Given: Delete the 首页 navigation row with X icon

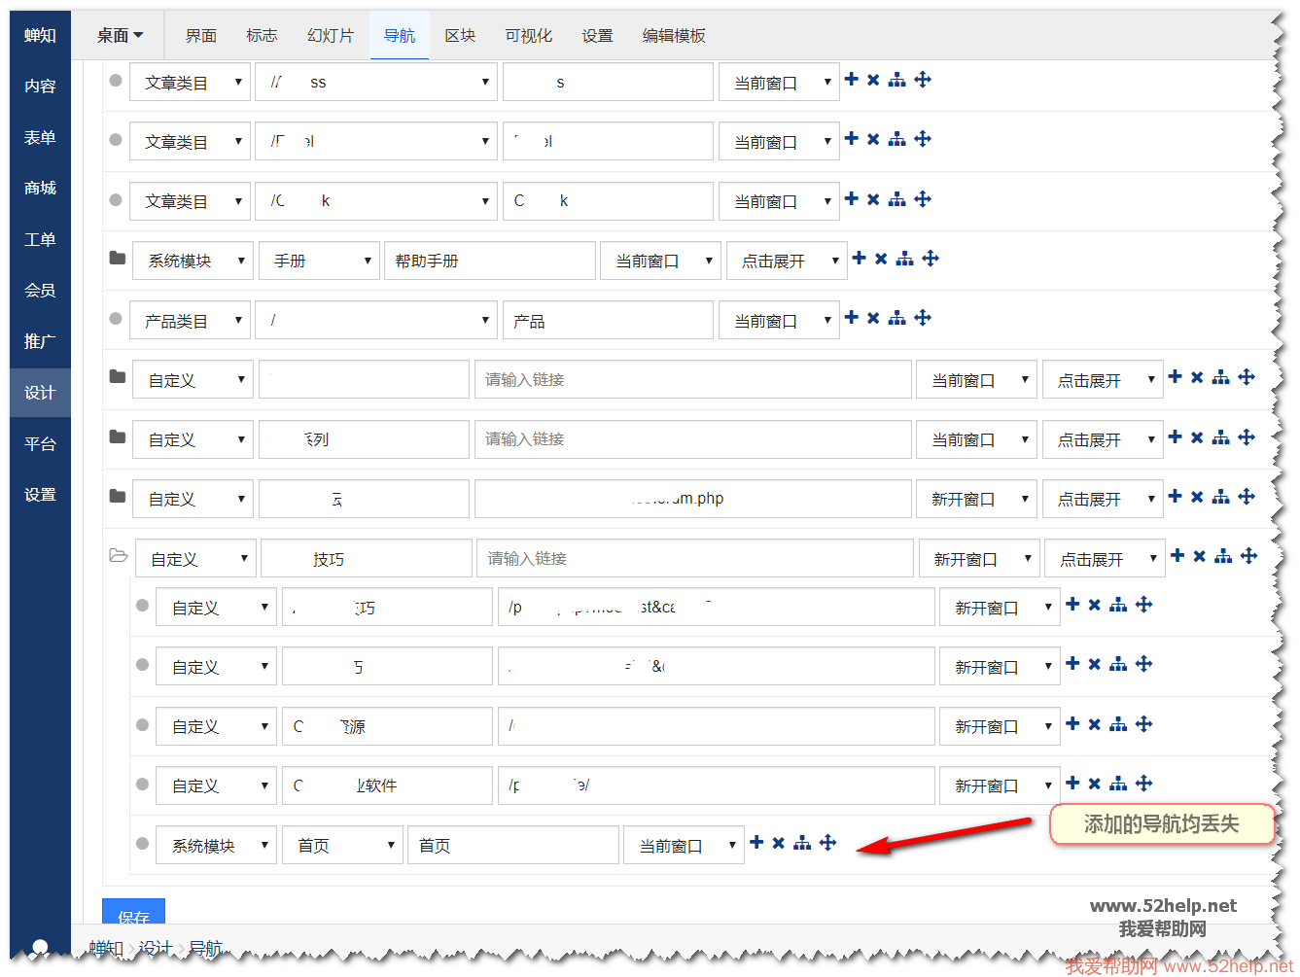Looking at the screenshot, I should coord(779,843).
